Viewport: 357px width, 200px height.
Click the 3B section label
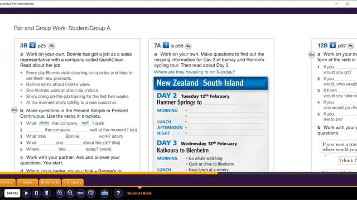[23, 46]
